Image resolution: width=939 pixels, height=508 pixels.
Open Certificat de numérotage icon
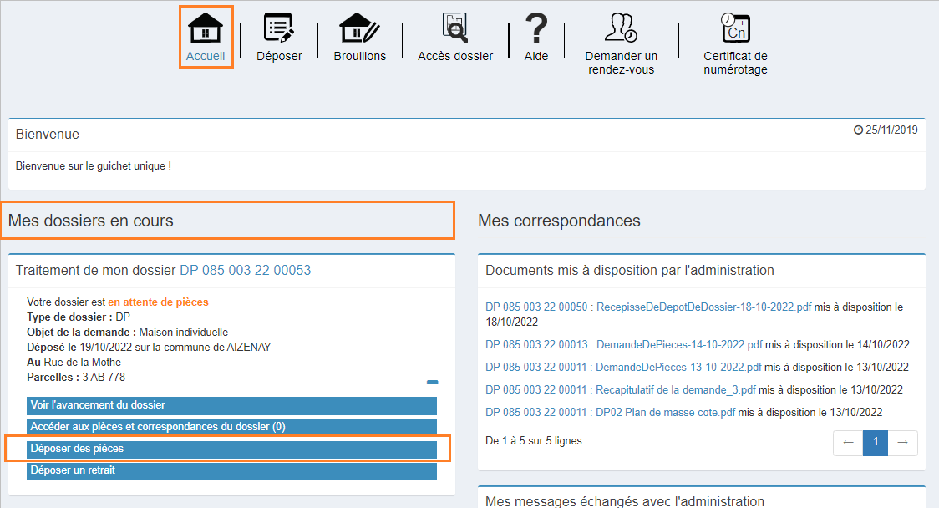pyautogui.click(x=735, y=28)
